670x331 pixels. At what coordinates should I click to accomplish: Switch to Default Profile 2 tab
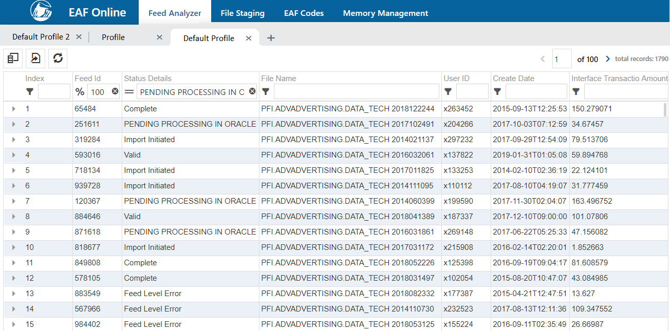[41, 37]
